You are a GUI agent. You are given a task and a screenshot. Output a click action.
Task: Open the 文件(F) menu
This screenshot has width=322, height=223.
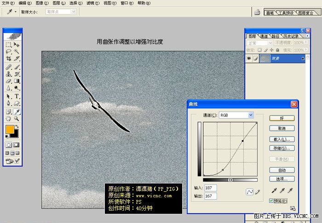coord(8,3)
